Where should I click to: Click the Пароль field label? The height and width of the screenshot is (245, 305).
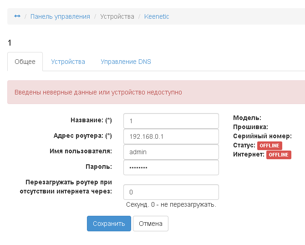(99, 167)
